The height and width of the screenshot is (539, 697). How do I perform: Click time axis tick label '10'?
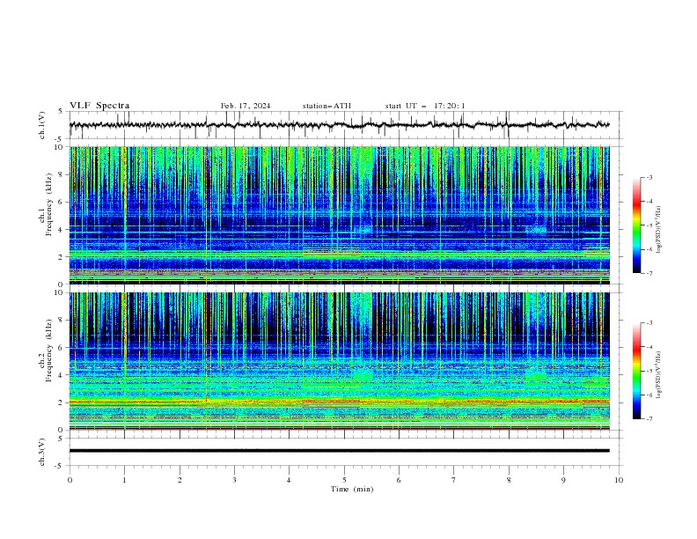(x=619, y=480)
